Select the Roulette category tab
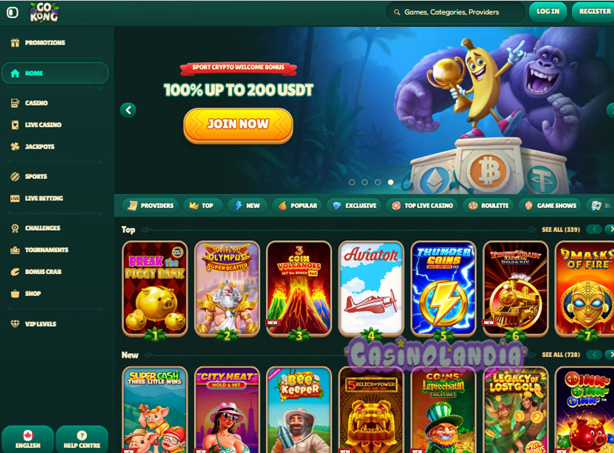The width and height of the screenshot is (614, 453). 489,205
